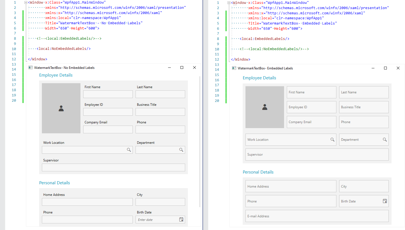Focus Company Email box in No Embedded Labels window
The width and height of the screenshot is (405, 230).
click(108, 129)
